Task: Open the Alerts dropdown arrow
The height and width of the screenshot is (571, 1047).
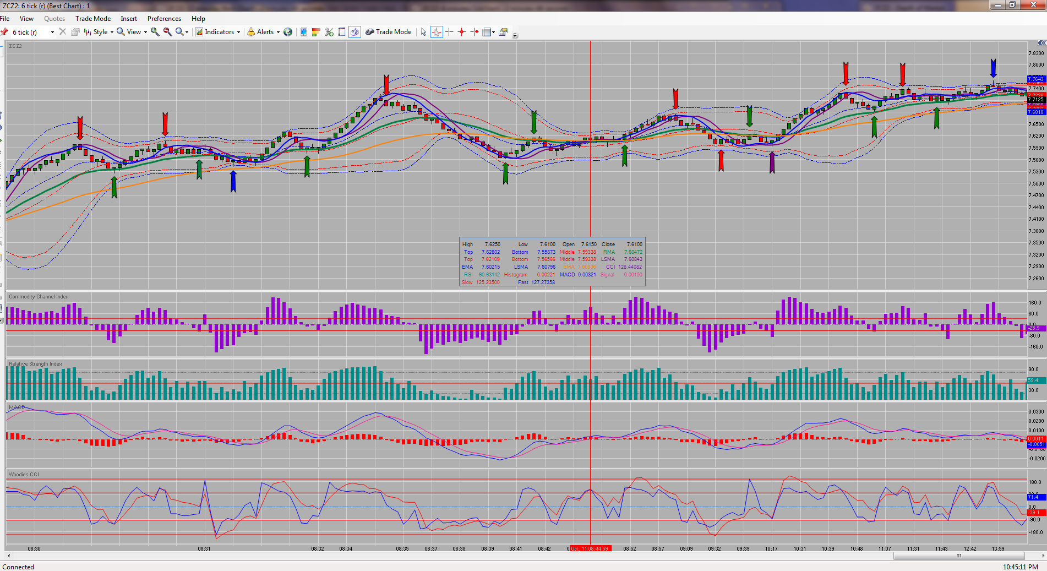Action: coord(278,32)
